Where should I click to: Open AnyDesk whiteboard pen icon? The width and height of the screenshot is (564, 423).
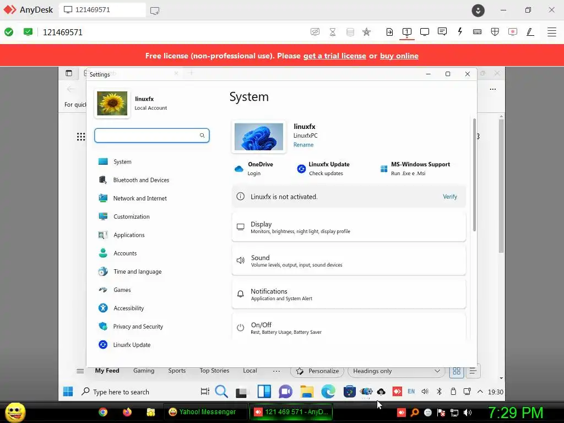point(530,32)
